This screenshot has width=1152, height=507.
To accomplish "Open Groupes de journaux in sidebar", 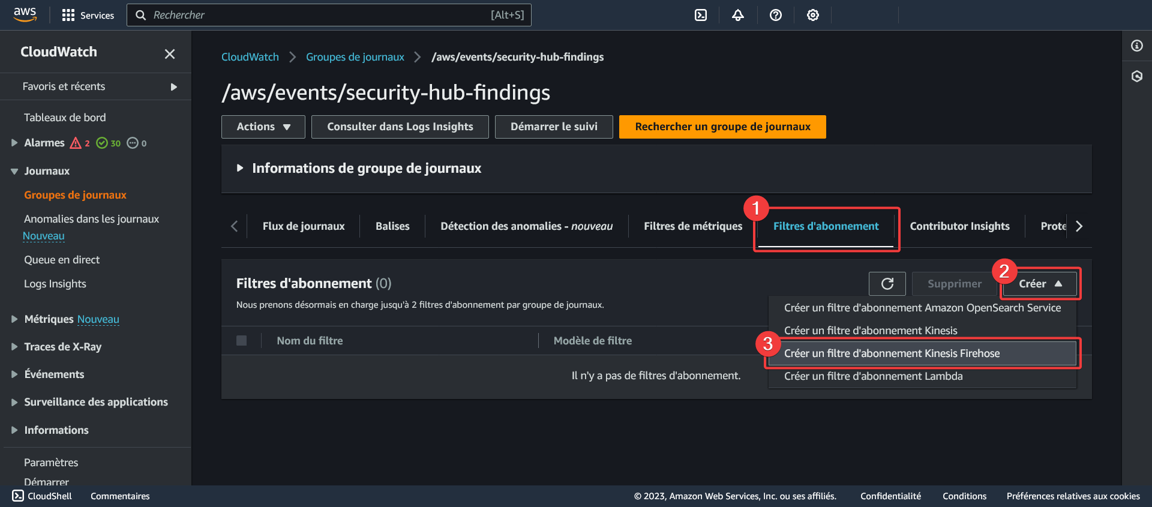I will 75,195.
